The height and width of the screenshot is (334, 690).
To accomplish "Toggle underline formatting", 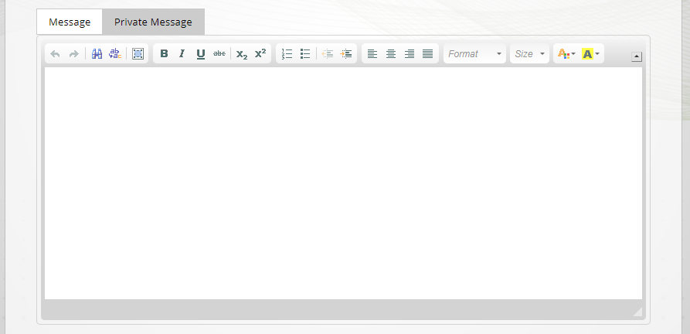I will tap(201, 54).
